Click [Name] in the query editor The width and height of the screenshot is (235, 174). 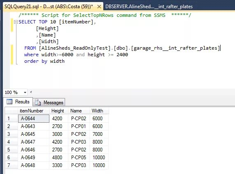point(47,35)
